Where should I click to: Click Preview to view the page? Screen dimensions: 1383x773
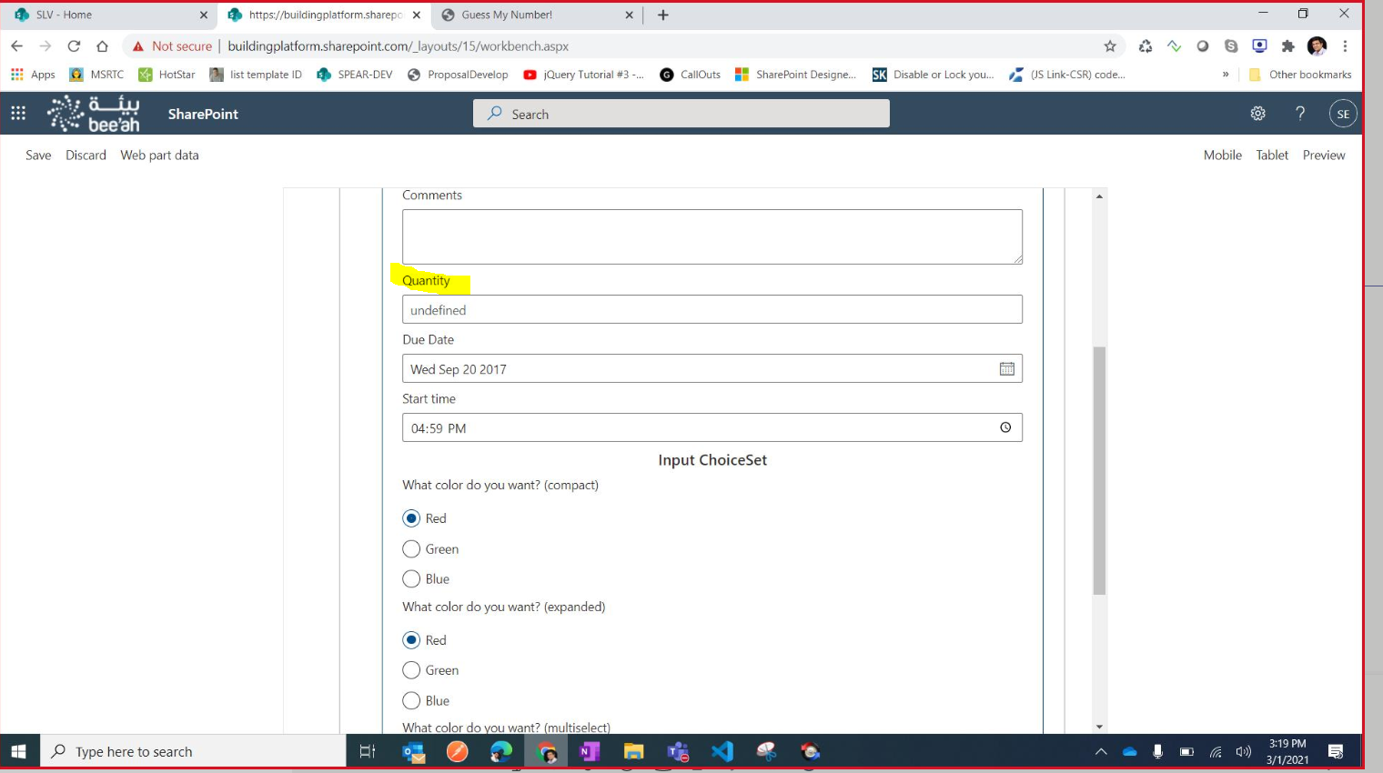click(1324, 155)
